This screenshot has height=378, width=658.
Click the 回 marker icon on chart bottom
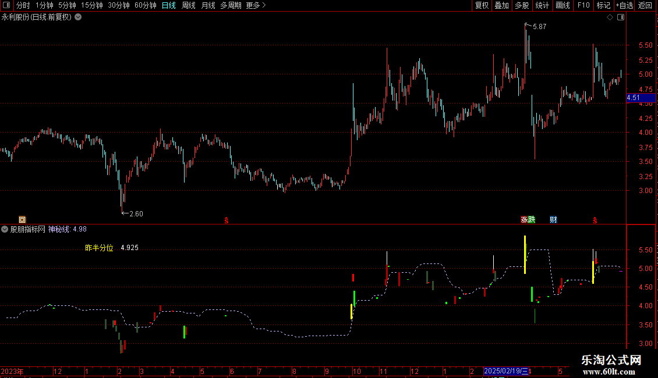click(22, 220)
